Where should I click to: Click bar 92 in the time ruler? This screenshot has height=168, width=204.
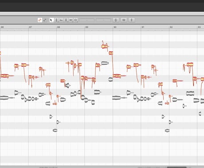[x=171, y=27]
